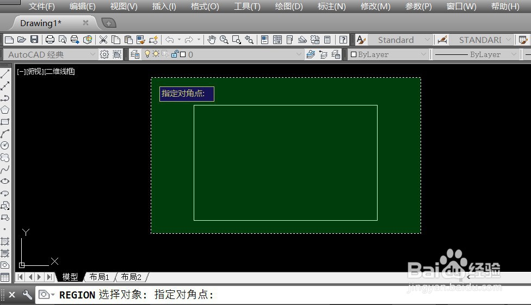The height and width of the screenshot is (305, 531).
Task: Click the Layer Previous icon
Action: coord(323,54)
